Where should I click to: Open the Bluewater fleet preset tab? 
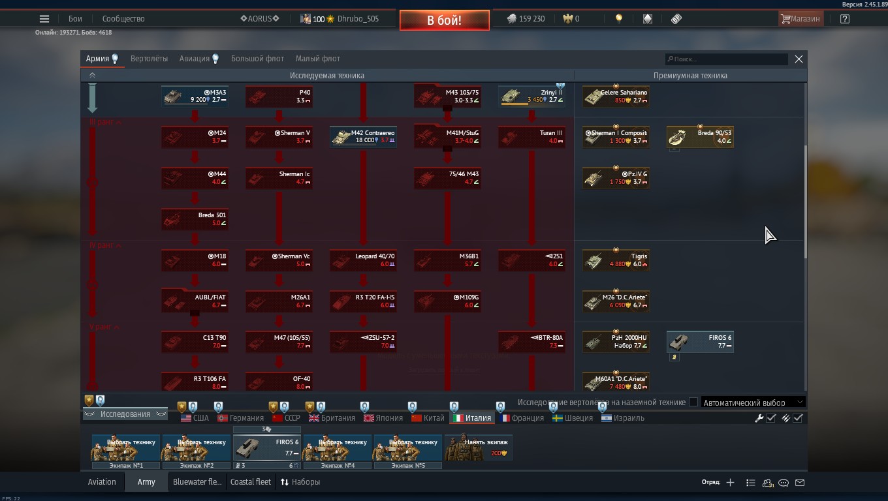point(197,482)
